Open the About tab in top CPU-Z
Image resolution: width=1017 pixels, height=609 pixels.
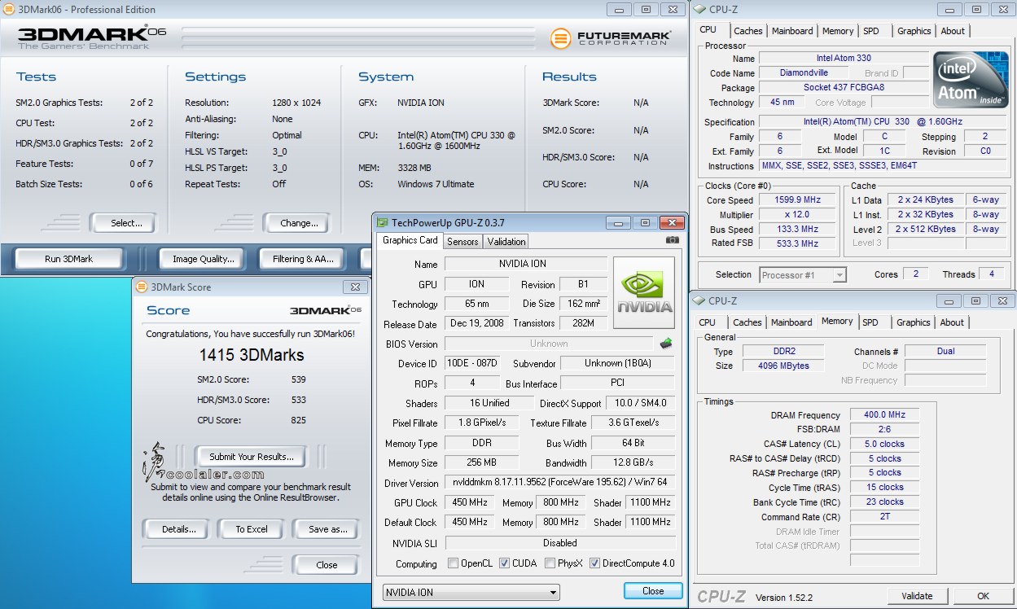(953, 31)
